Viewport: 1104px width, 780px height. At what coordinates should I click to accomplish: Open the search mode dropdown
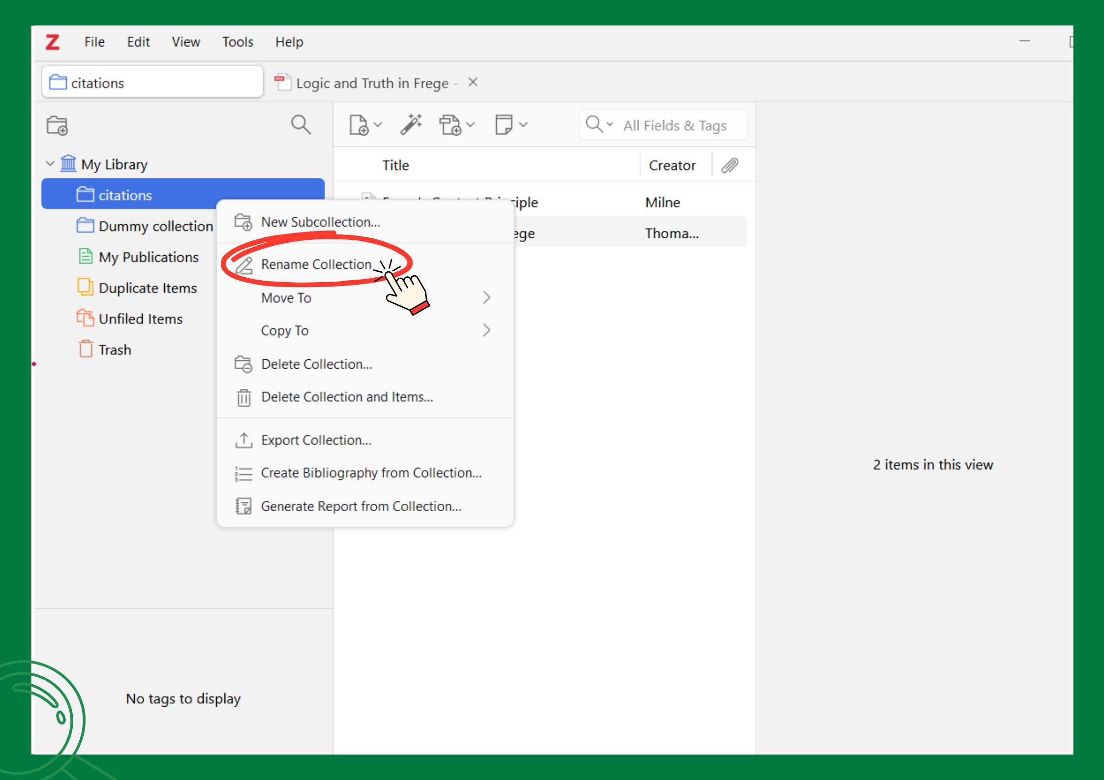click(x=599, y=125)
